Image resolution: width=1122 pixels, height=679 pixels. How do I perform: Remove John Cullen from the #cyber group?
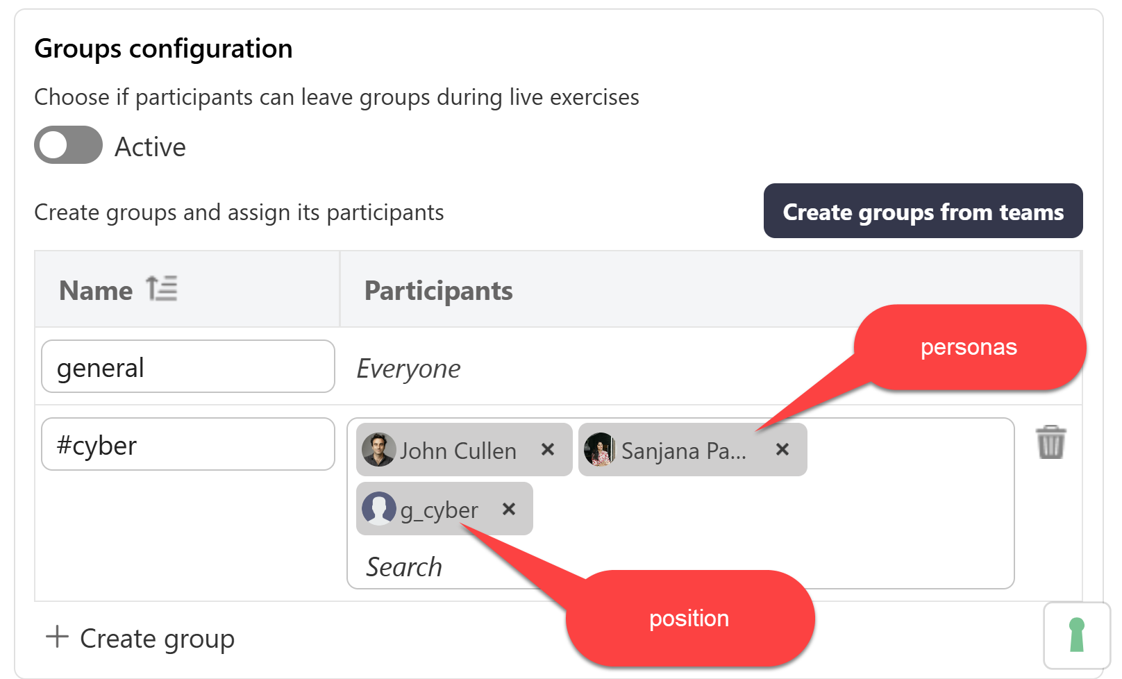(x=548, y=450)
